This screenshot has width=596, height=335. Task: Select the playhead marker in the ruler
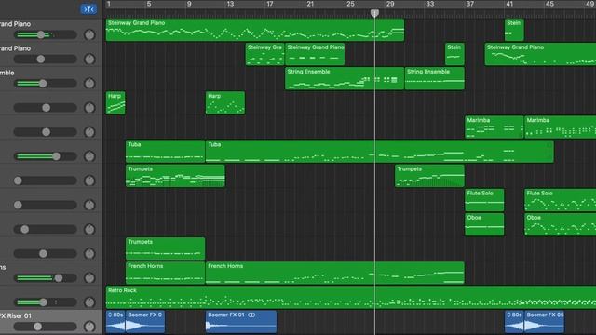point(374,13)
